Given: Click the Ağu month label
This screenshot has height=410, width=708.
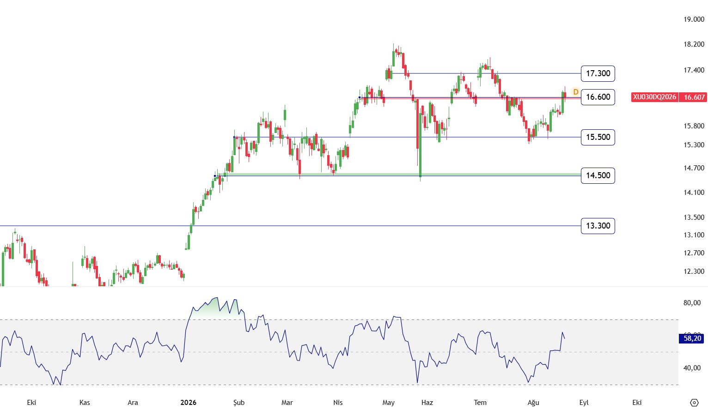Looking at the screenshot, I should 533,403.
